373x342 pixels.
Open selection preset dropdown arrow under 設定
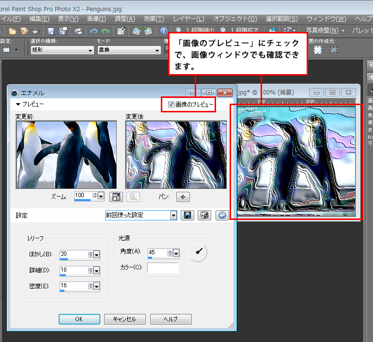click(x=16, y=50)
